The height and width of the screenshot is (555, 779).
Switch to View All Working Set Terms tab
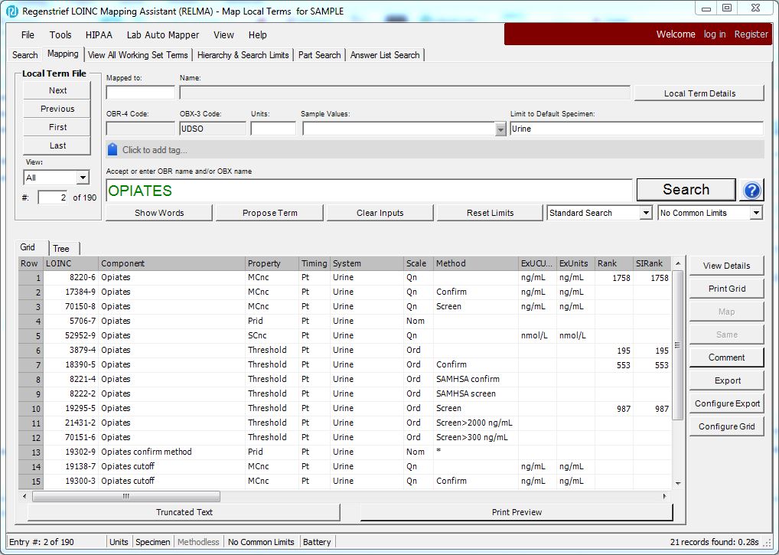pyautogui.click(x=138, y=55)
